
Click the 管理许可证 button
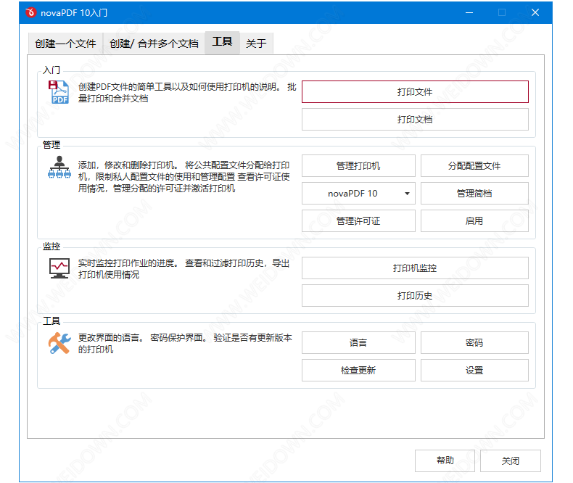(358, 220)
